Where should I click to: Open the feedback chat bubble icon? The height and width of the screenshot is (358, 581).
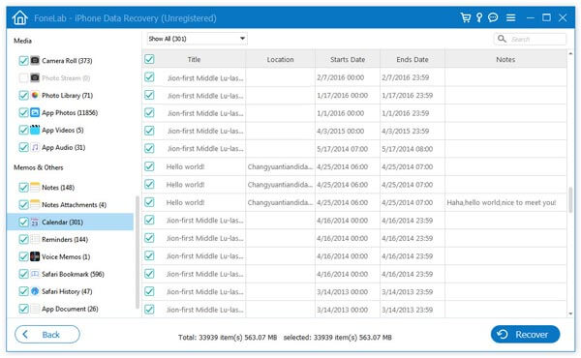click(x=493, y=17)
